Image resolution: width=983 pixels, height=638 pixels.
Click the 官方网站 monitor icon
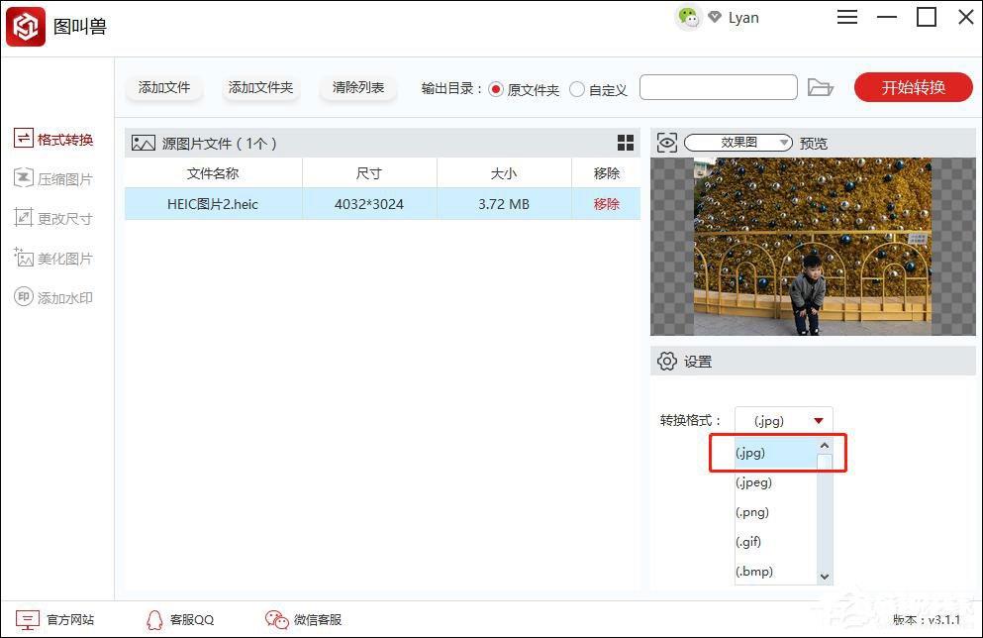pos(28,620)
